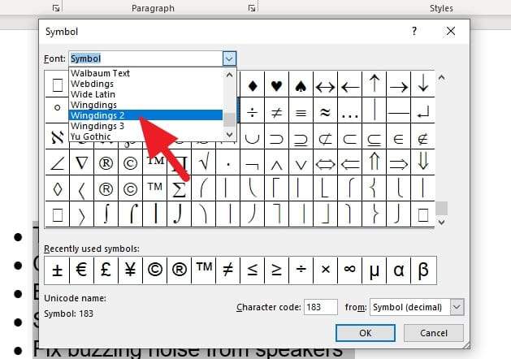Pick the double left-right arrow (⇔) symbol
This screenshot has width=511, height=359.
(326, 162)
